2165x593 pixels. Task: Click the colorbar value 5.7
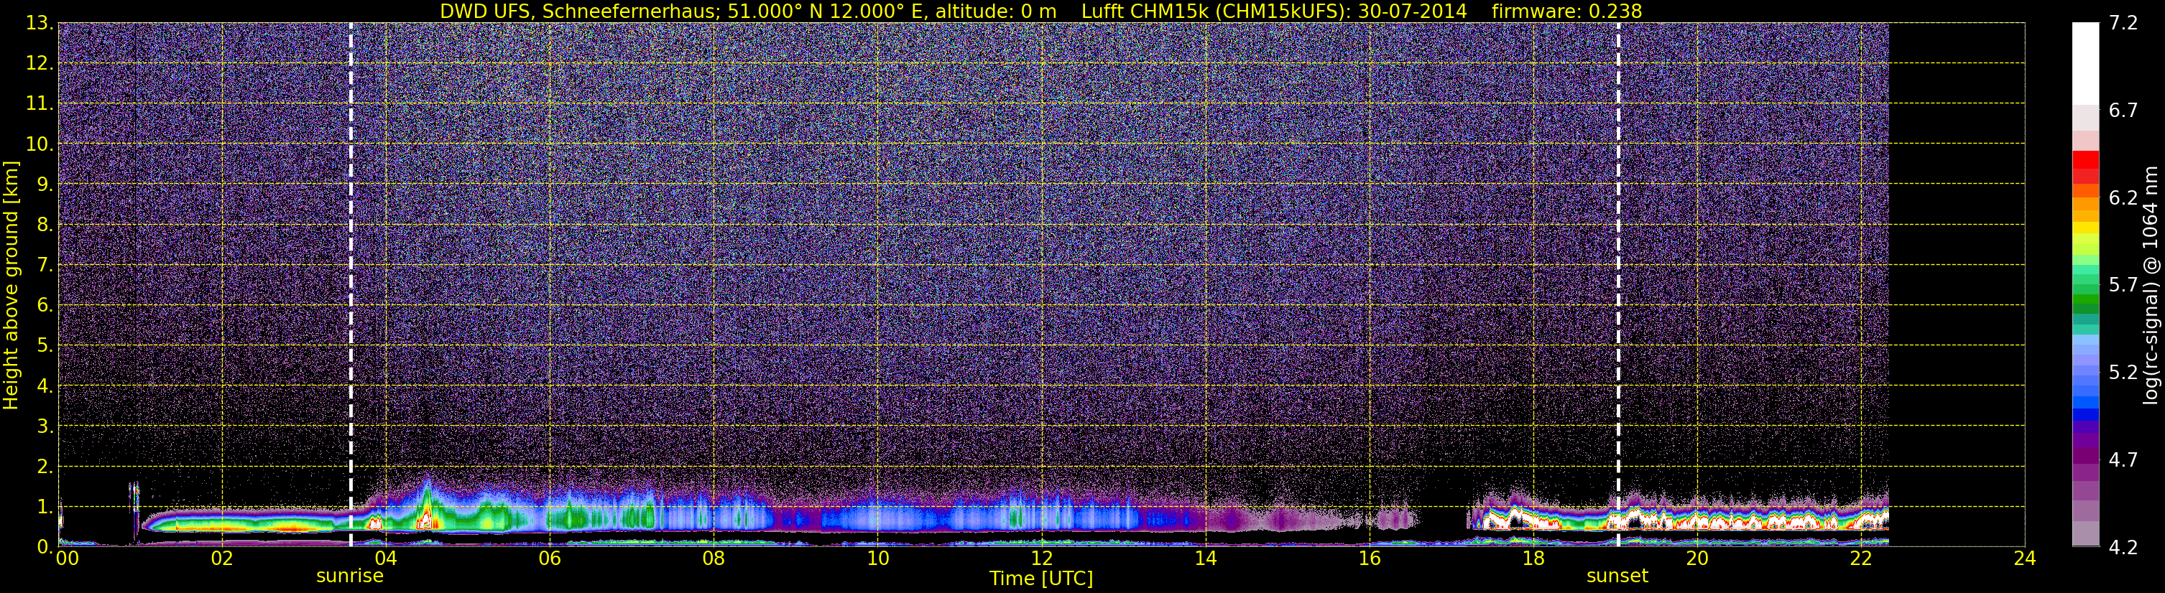click(2123, 286)
